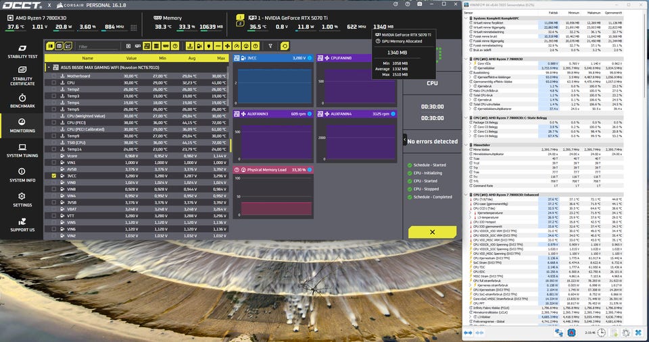Click the Maksimum column header in HWiNFO

(x=595, y=13)
